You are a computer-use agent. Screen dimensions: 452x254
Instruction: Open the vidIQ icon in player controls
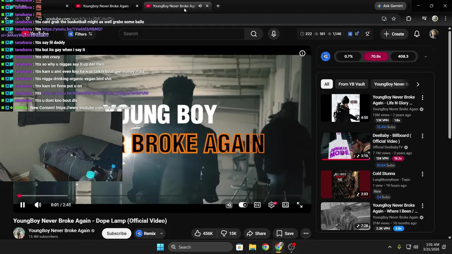click(x=229, y=205)
